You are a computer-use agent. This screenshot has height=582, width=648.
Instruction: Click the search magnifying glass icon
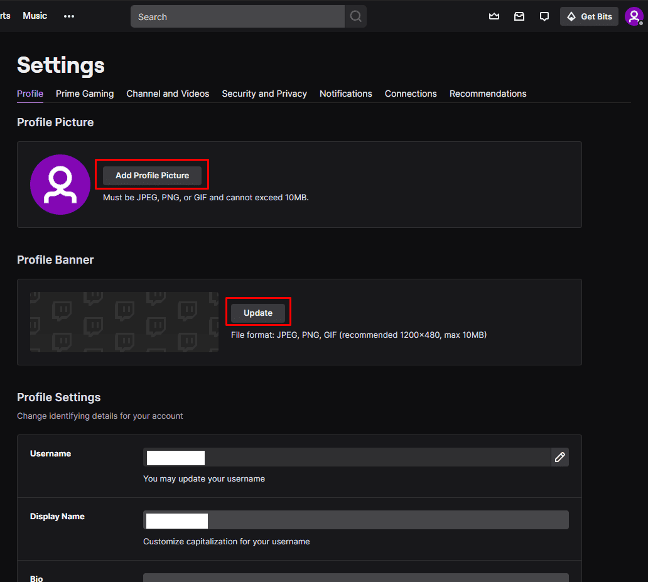click(x=355, y=16)
